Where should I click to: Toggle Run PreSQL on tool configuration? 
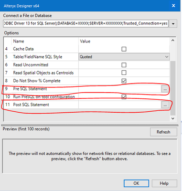124,97
